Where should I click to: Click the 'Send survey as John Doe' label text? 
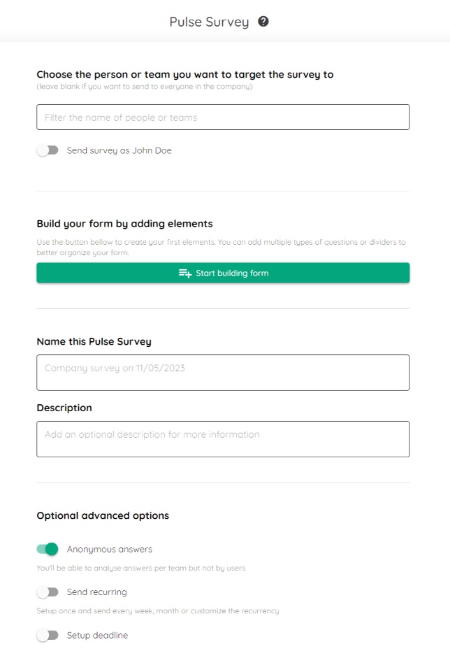coord(119,150)
